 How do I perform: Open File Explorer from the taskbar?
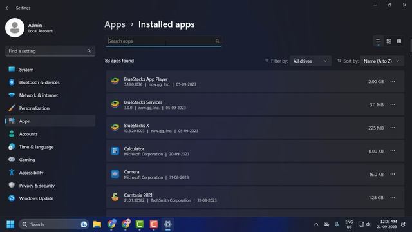tap(97, 224)
